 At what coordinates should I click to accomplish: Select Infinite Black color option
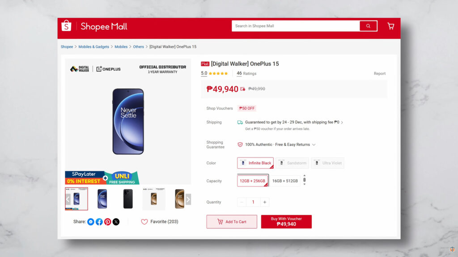point(255,163)
